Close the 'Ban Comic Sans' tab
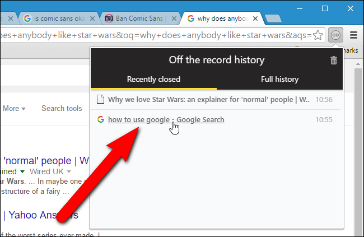This screenshot has width=364, height=237. click(174, 18)
